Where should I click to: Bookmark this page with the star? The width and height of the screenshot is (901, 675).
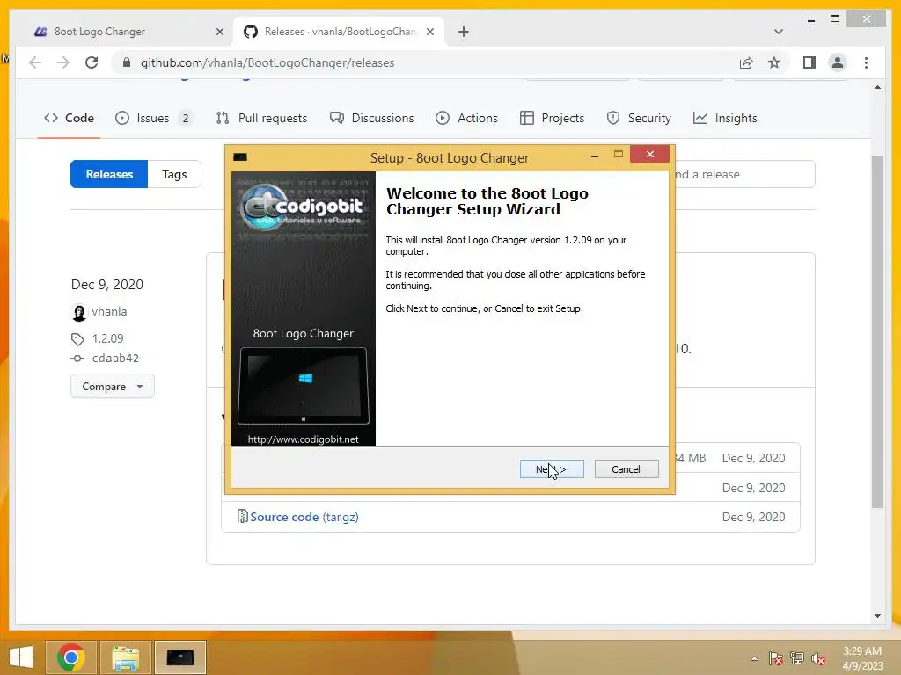pos(774,62)
